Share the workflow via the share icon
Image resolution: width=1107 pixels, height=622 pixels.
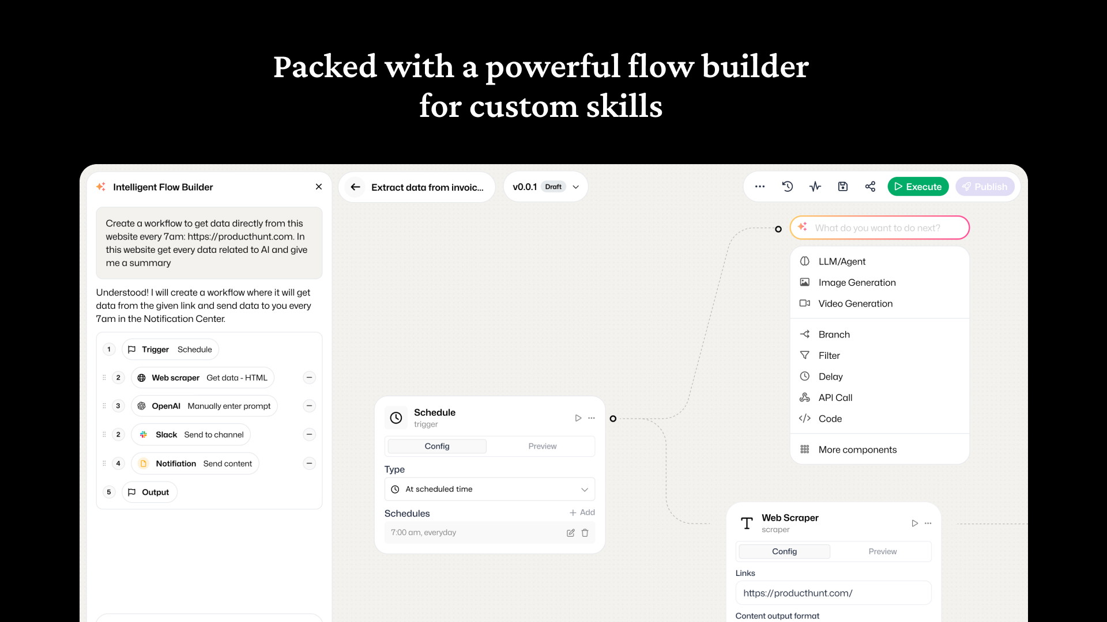[x=870, y=186]
